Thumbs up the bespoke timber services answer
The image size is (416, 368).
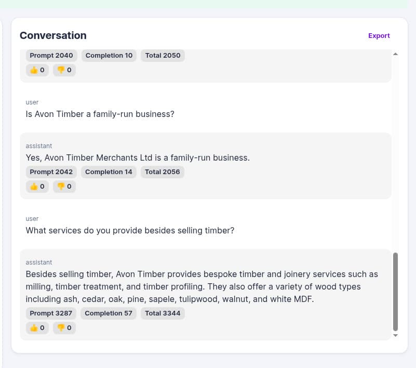coord(37,328)
